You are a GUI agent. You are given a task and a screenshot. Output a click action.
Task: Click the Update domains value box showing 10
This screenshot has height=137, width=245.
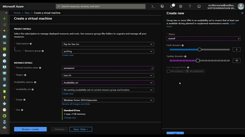236,61
